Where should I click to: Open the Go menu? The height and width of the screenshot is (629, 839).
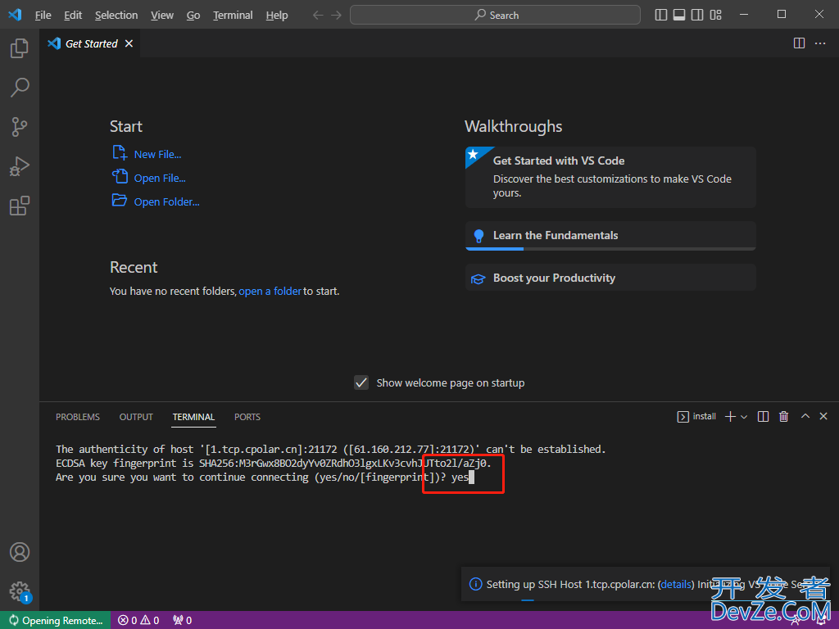[193, 15]
